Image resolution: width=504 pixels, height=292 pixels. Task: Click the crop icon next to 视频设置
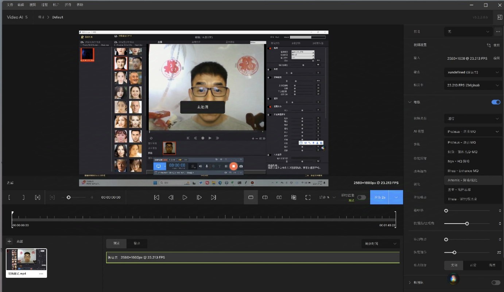489,45
